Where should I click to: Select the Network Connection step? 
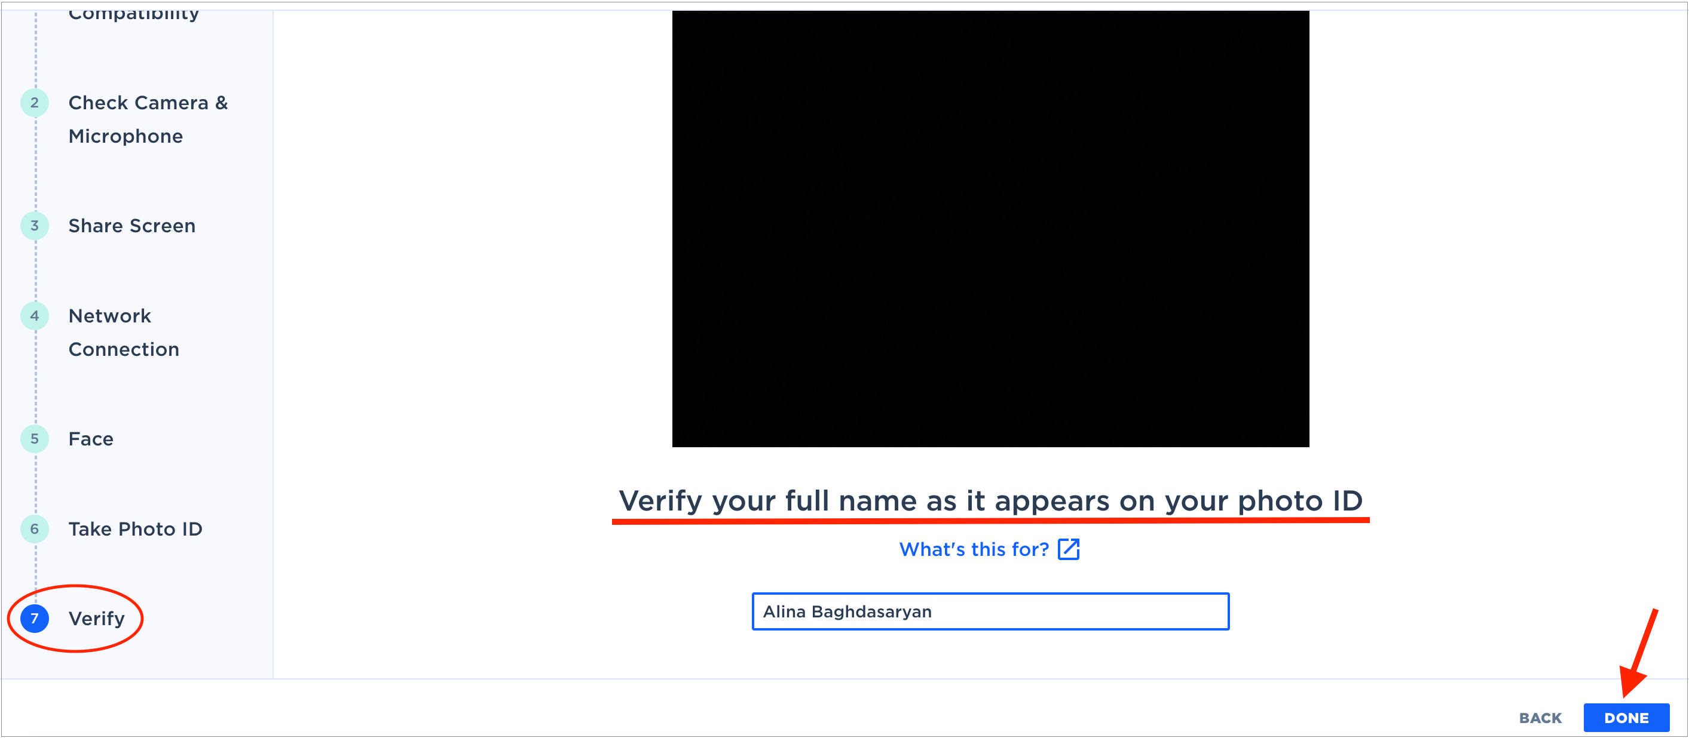point(123,333)
